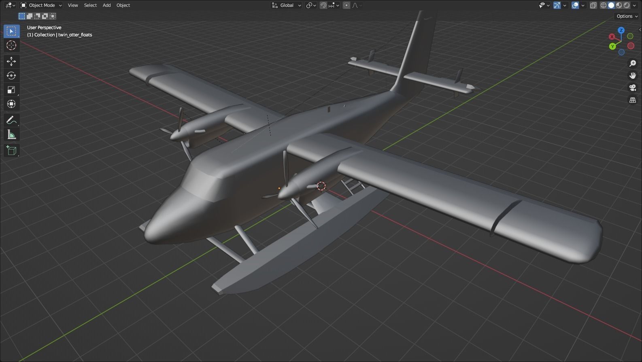Set selection mode to Intersect
The height and width of the screenshot is (362, 642).
click(x=53, y=16)
